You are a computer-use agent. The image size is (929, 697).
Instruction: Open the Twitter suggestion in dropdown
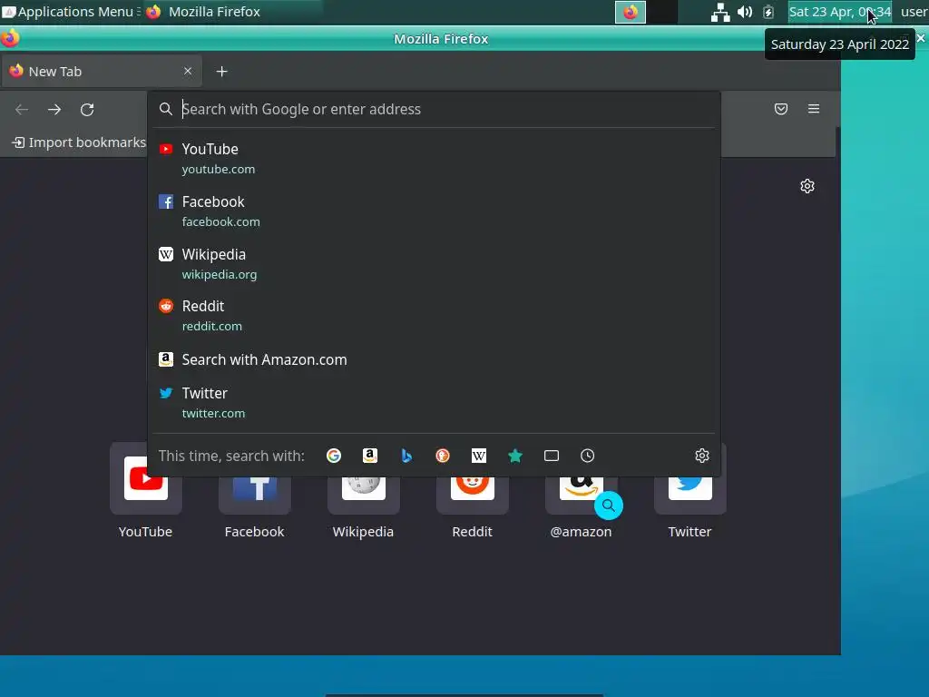[x=434, y=402]
